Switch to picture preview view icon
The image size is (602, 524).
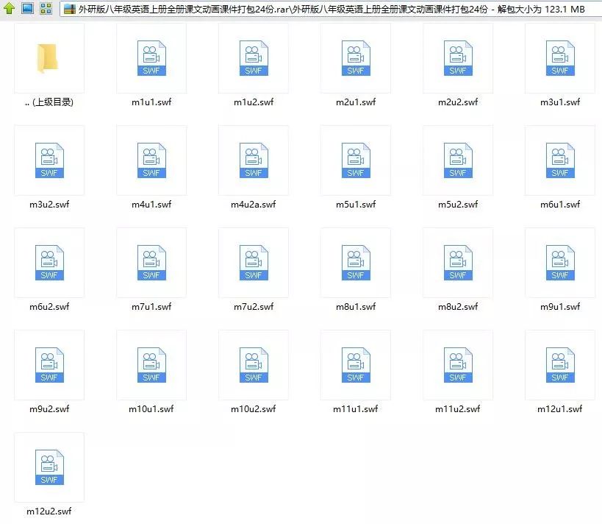(x=27, y=8)
